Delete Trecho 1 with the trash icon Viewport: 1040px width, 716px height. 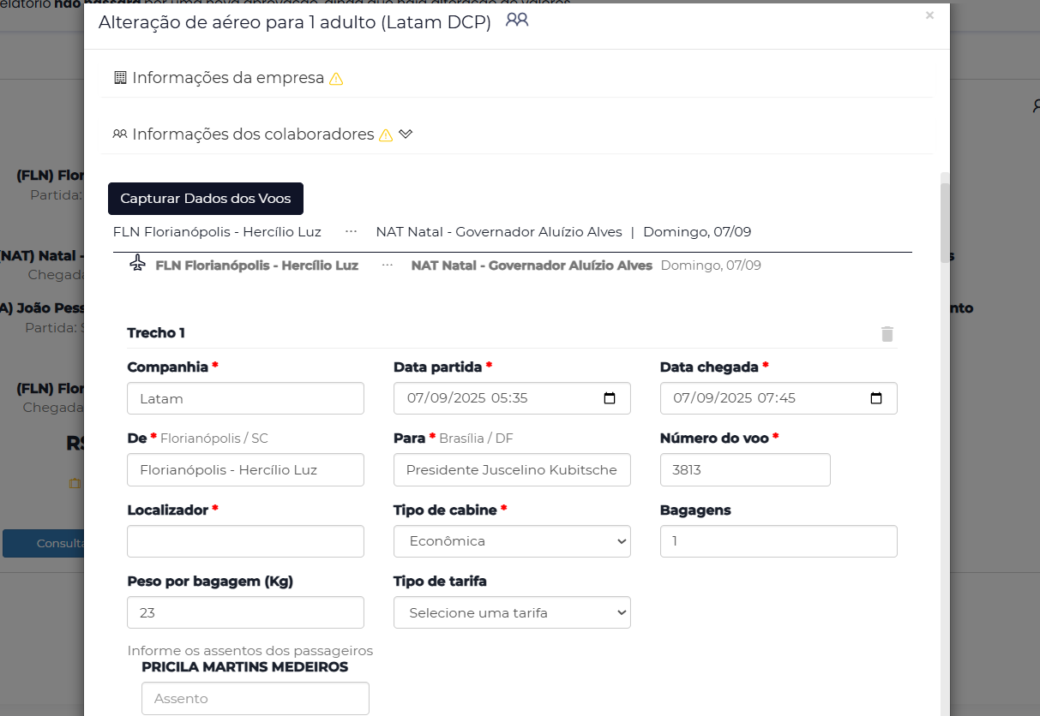[887, 334]
